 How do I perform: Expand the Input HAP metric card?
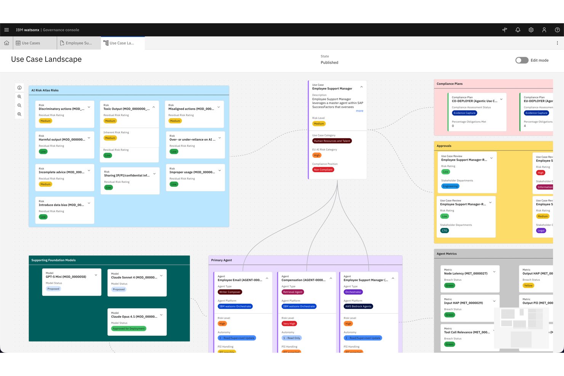click(x=495, y=301)
